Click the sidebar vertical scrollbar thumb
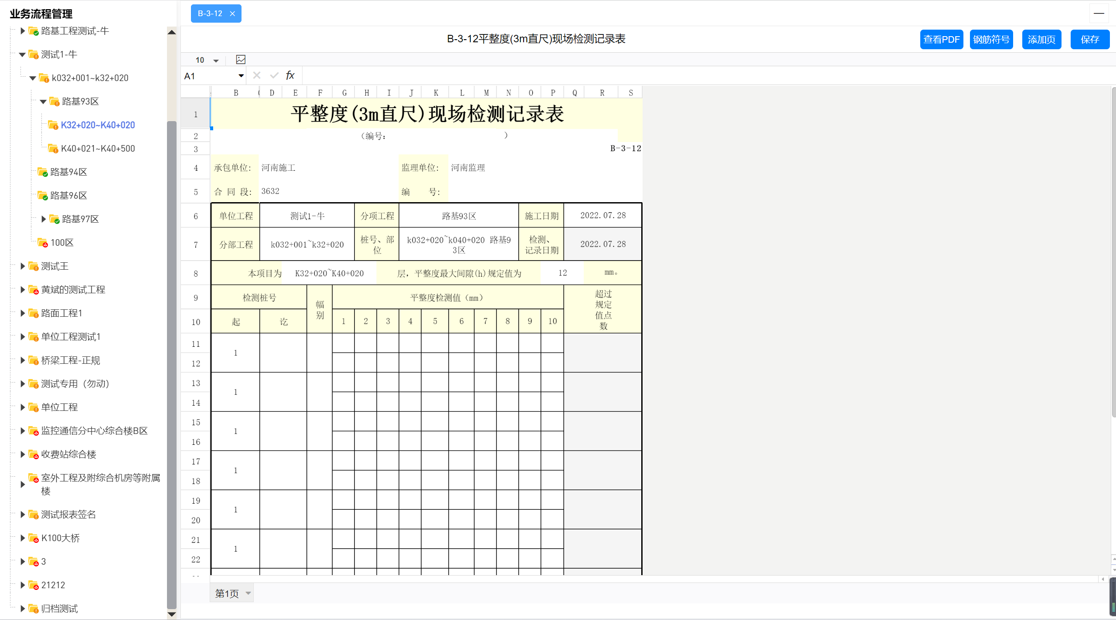The width and height of the screenshot is (1116, 620). pyautogui.click(x=172, y=365)
